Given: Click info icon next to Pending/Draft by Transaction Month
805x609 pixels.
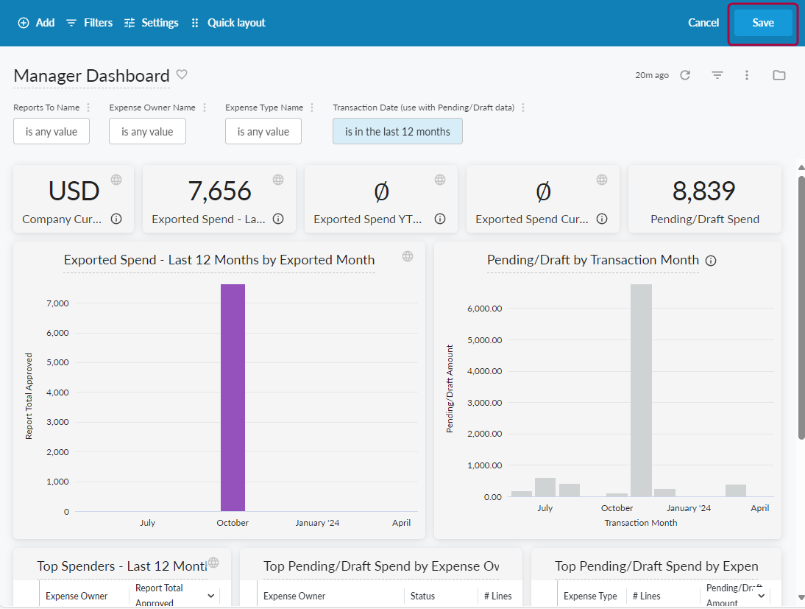Looking at the screenshot, I should (x=711, y=261).
